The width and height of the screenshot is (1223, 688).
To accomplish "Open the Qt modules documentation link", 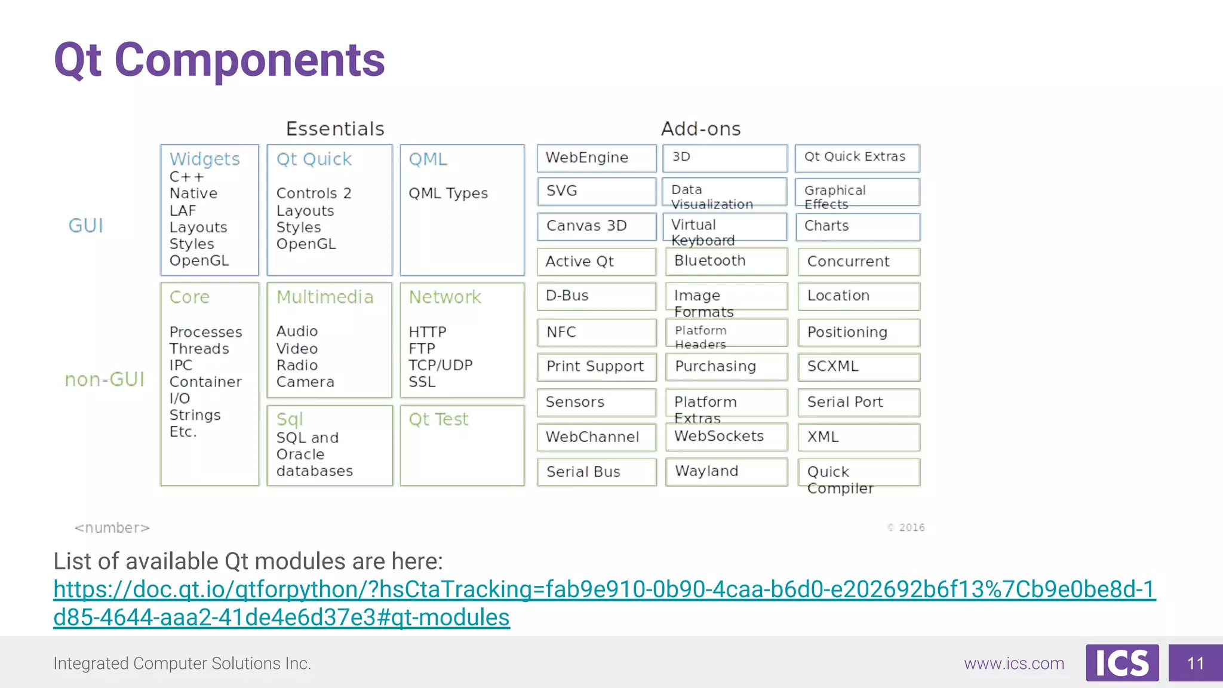I will tap(604, 589).
